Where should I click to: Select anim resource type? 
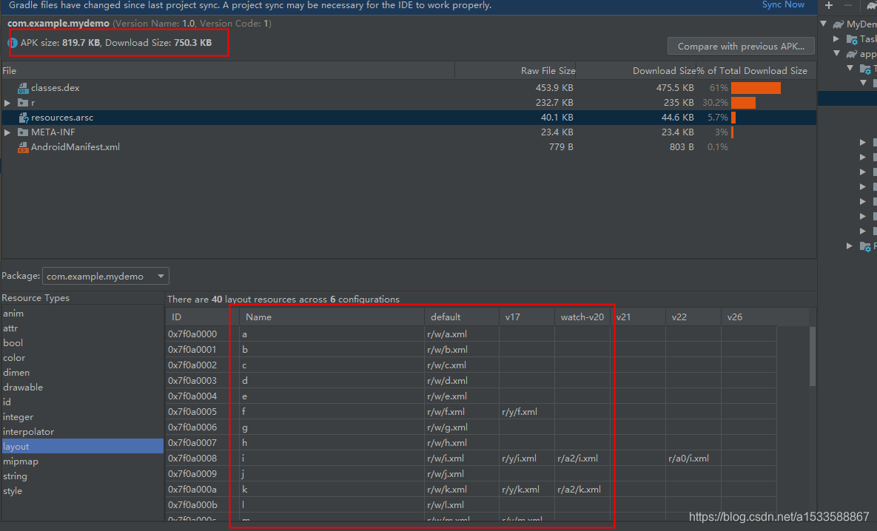click(81, 314)
